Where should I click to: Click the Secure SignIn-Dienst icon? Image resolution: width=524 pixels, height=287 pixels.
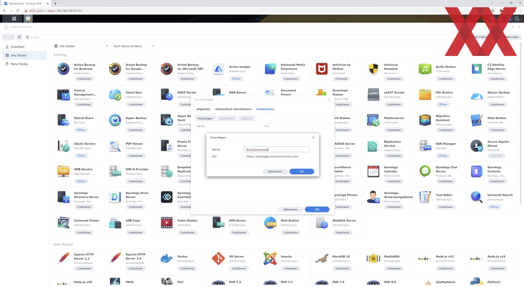pyautogui.click(x=477, y=146)
